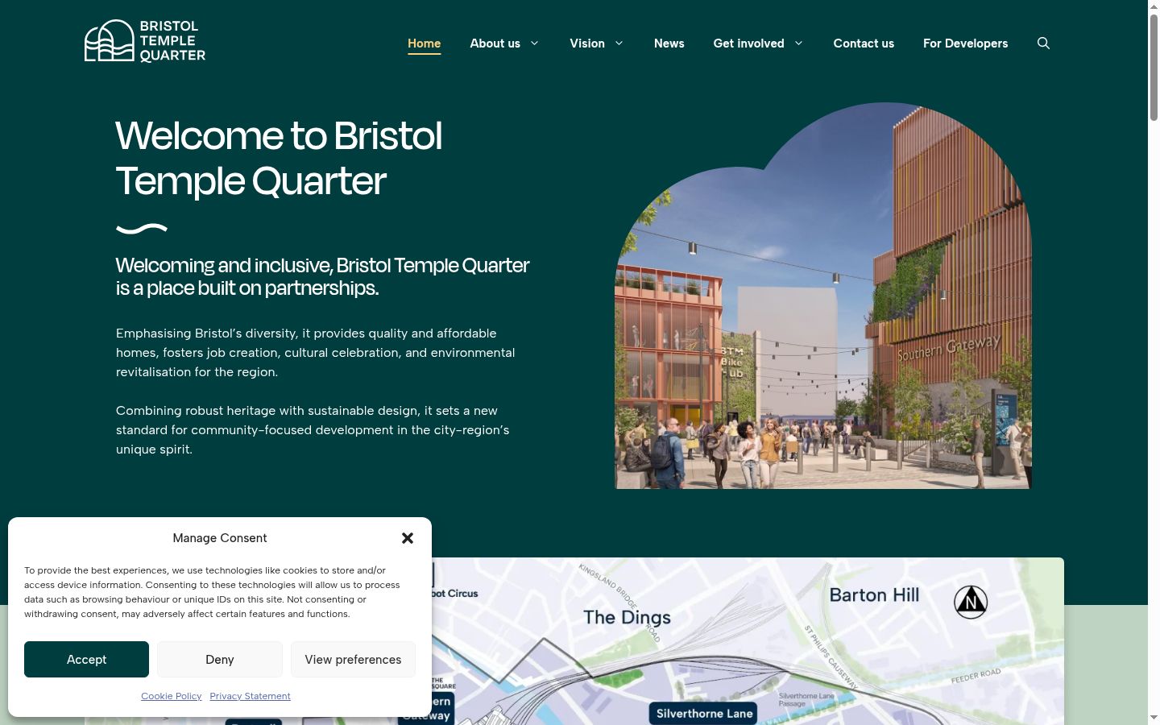1160x725 pixels.
Task: Accept cookies in the consent dialog
Action: (86, 659)
